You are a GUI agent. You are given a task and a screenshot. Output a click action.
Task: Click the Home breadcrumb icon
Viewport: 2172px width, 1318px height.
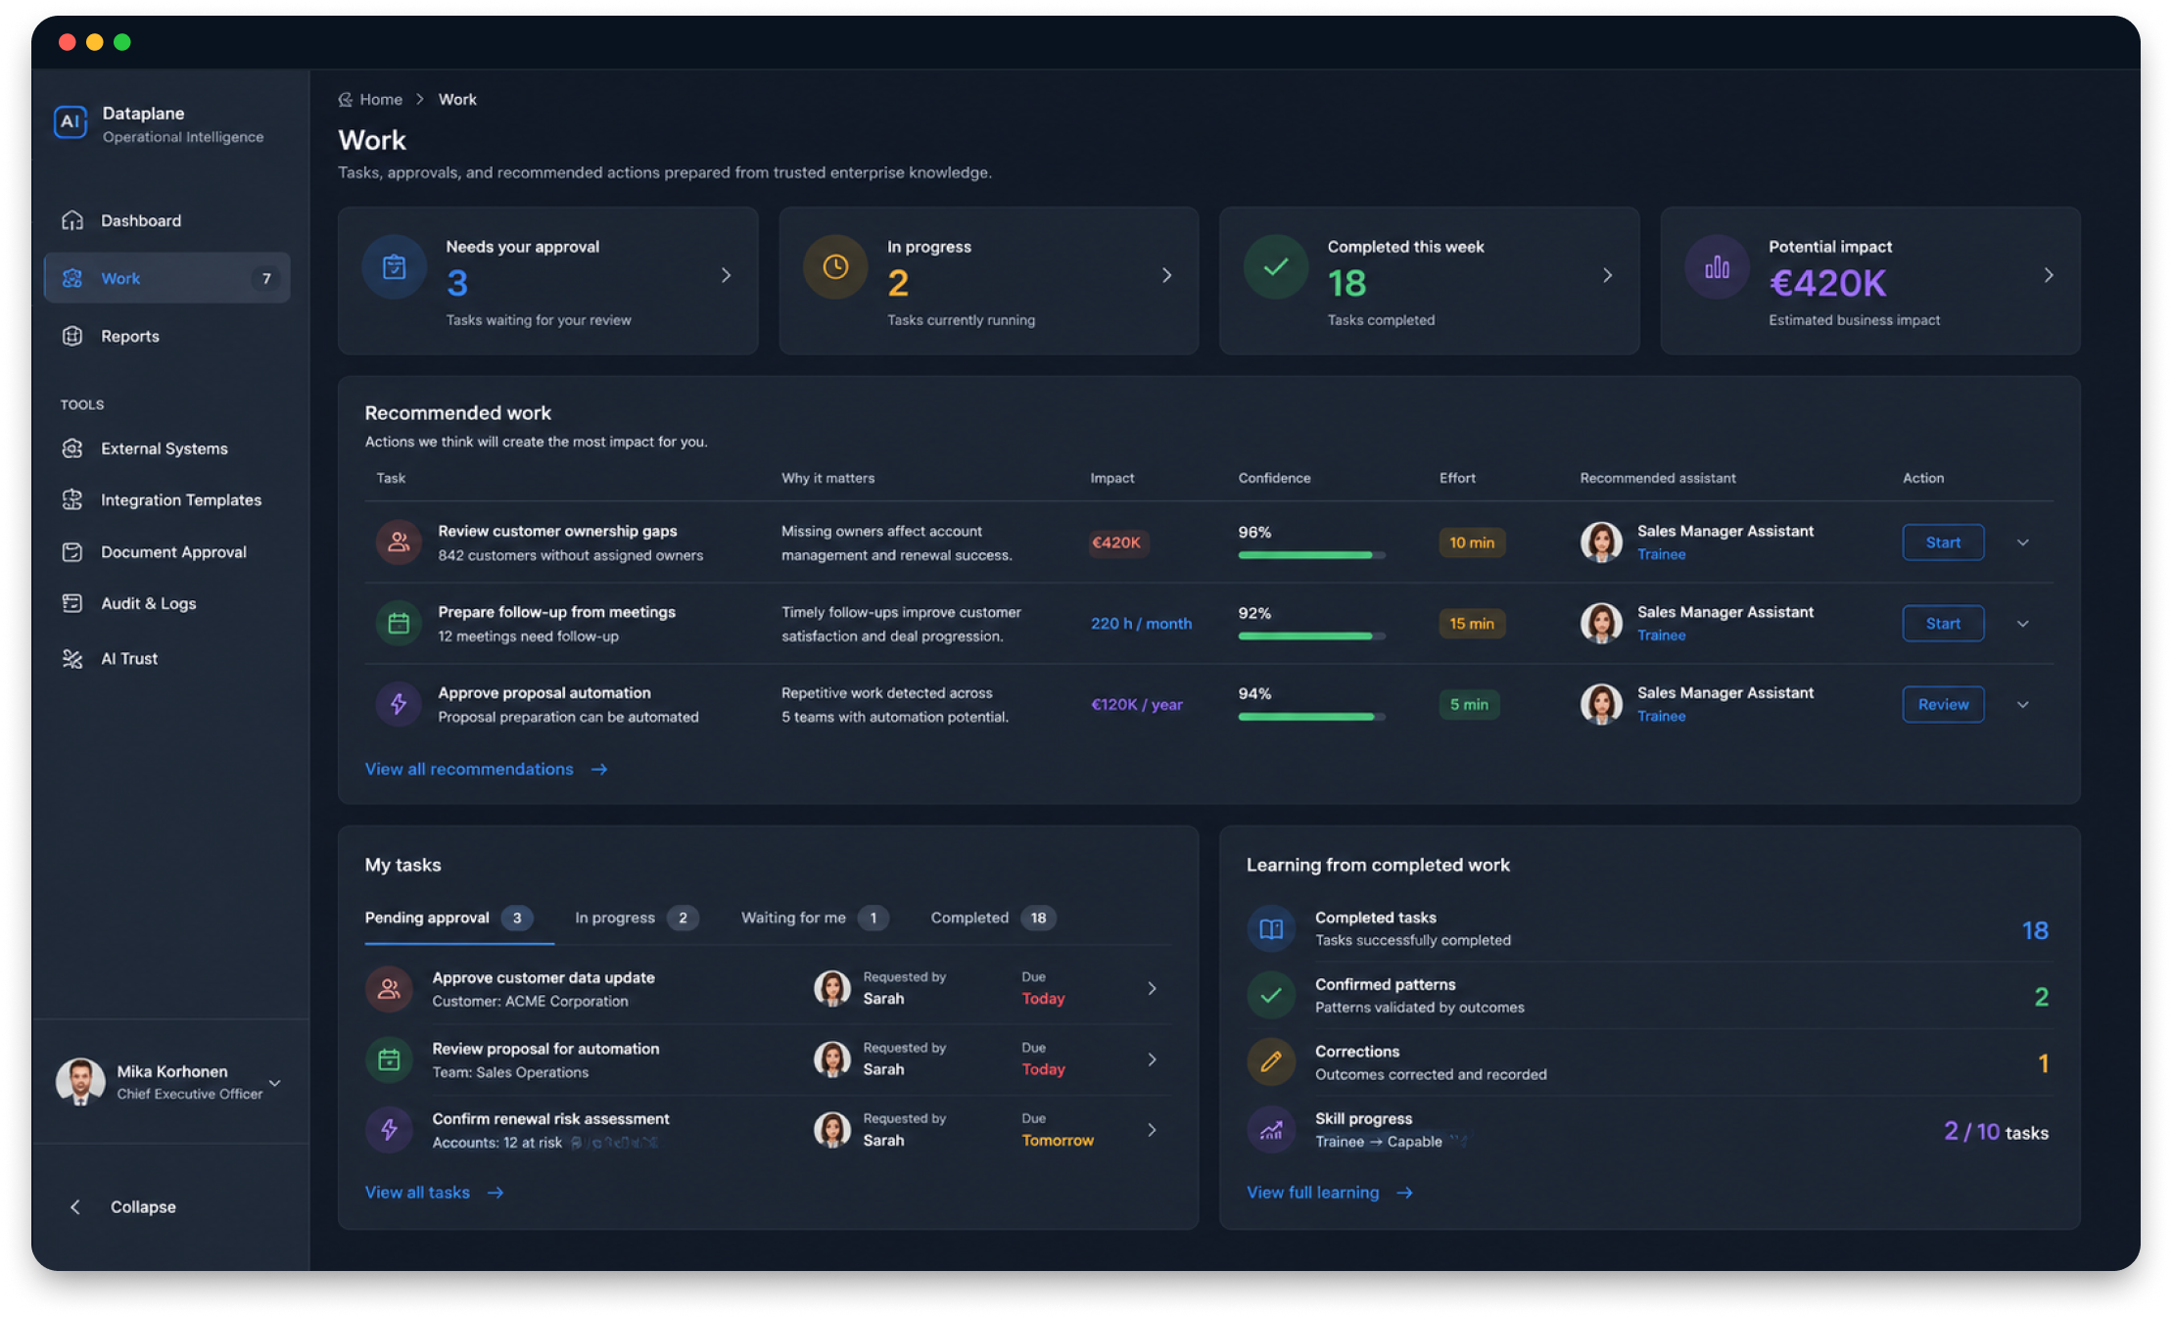(x=346, y=99)
